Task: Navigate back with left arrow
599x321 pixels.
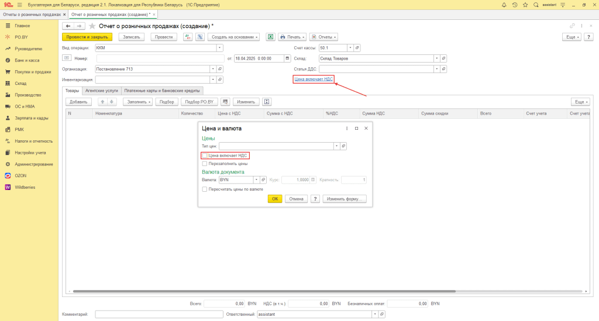Action: click(68, 26)
